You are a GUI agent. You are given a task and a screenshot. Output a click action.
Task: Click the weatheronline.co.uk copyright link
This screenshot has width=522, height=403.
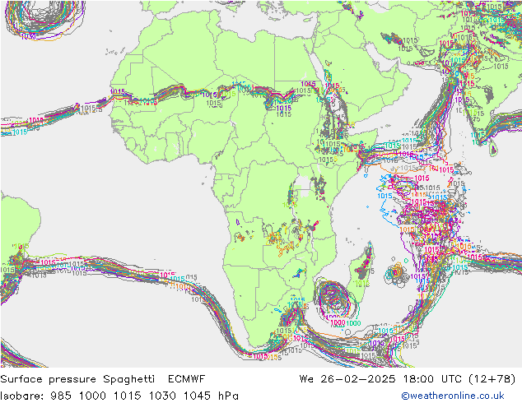point(453,396)
